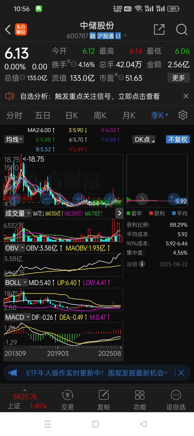The height and width of the screenshot is (436, 194).
Task: Tap the speaker icon in 自选分析 bar
Action: click(x=10, y=96)
